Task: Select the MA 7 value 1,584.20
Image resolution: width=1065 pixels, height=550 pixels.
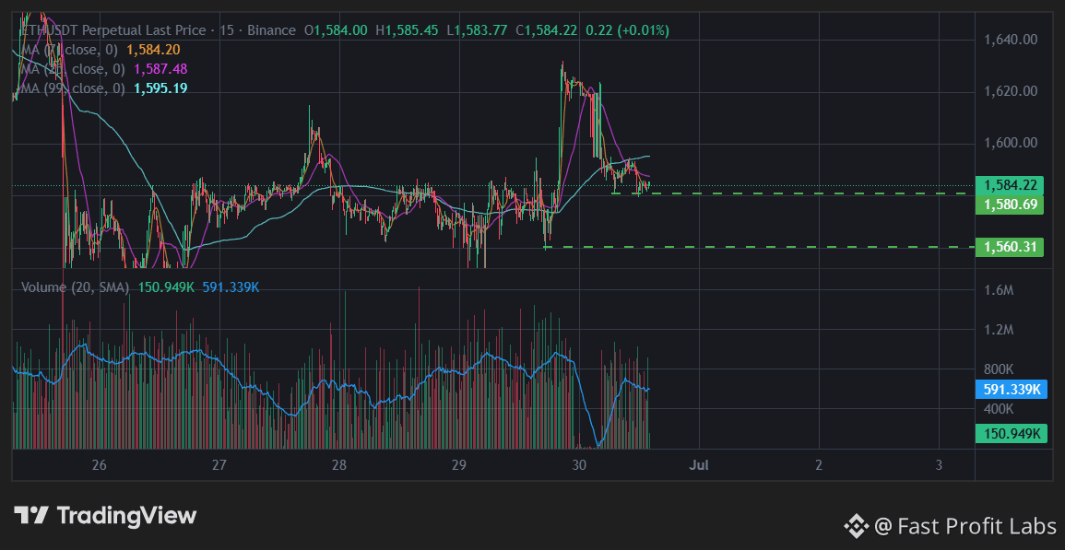Action: [153, 50]
